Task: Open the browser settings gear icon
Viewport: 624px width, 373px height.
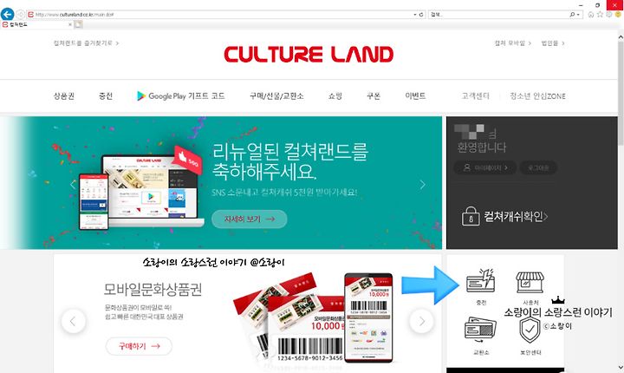Action: pos(609,15)
